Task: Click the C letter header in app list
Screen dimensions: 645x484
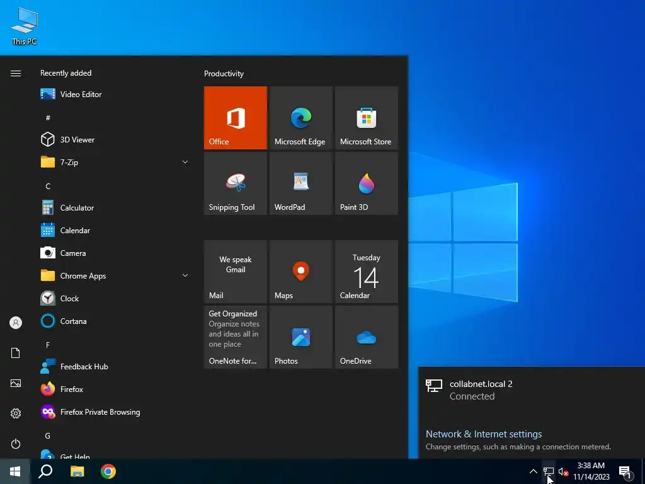Action: tap(48, 186)
